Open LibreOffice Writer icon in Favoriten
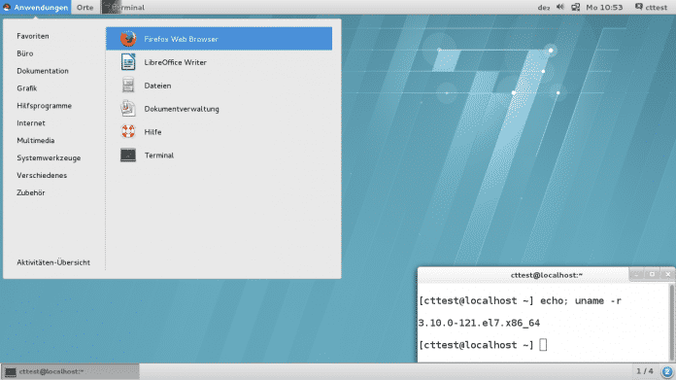 coord(128,62)
